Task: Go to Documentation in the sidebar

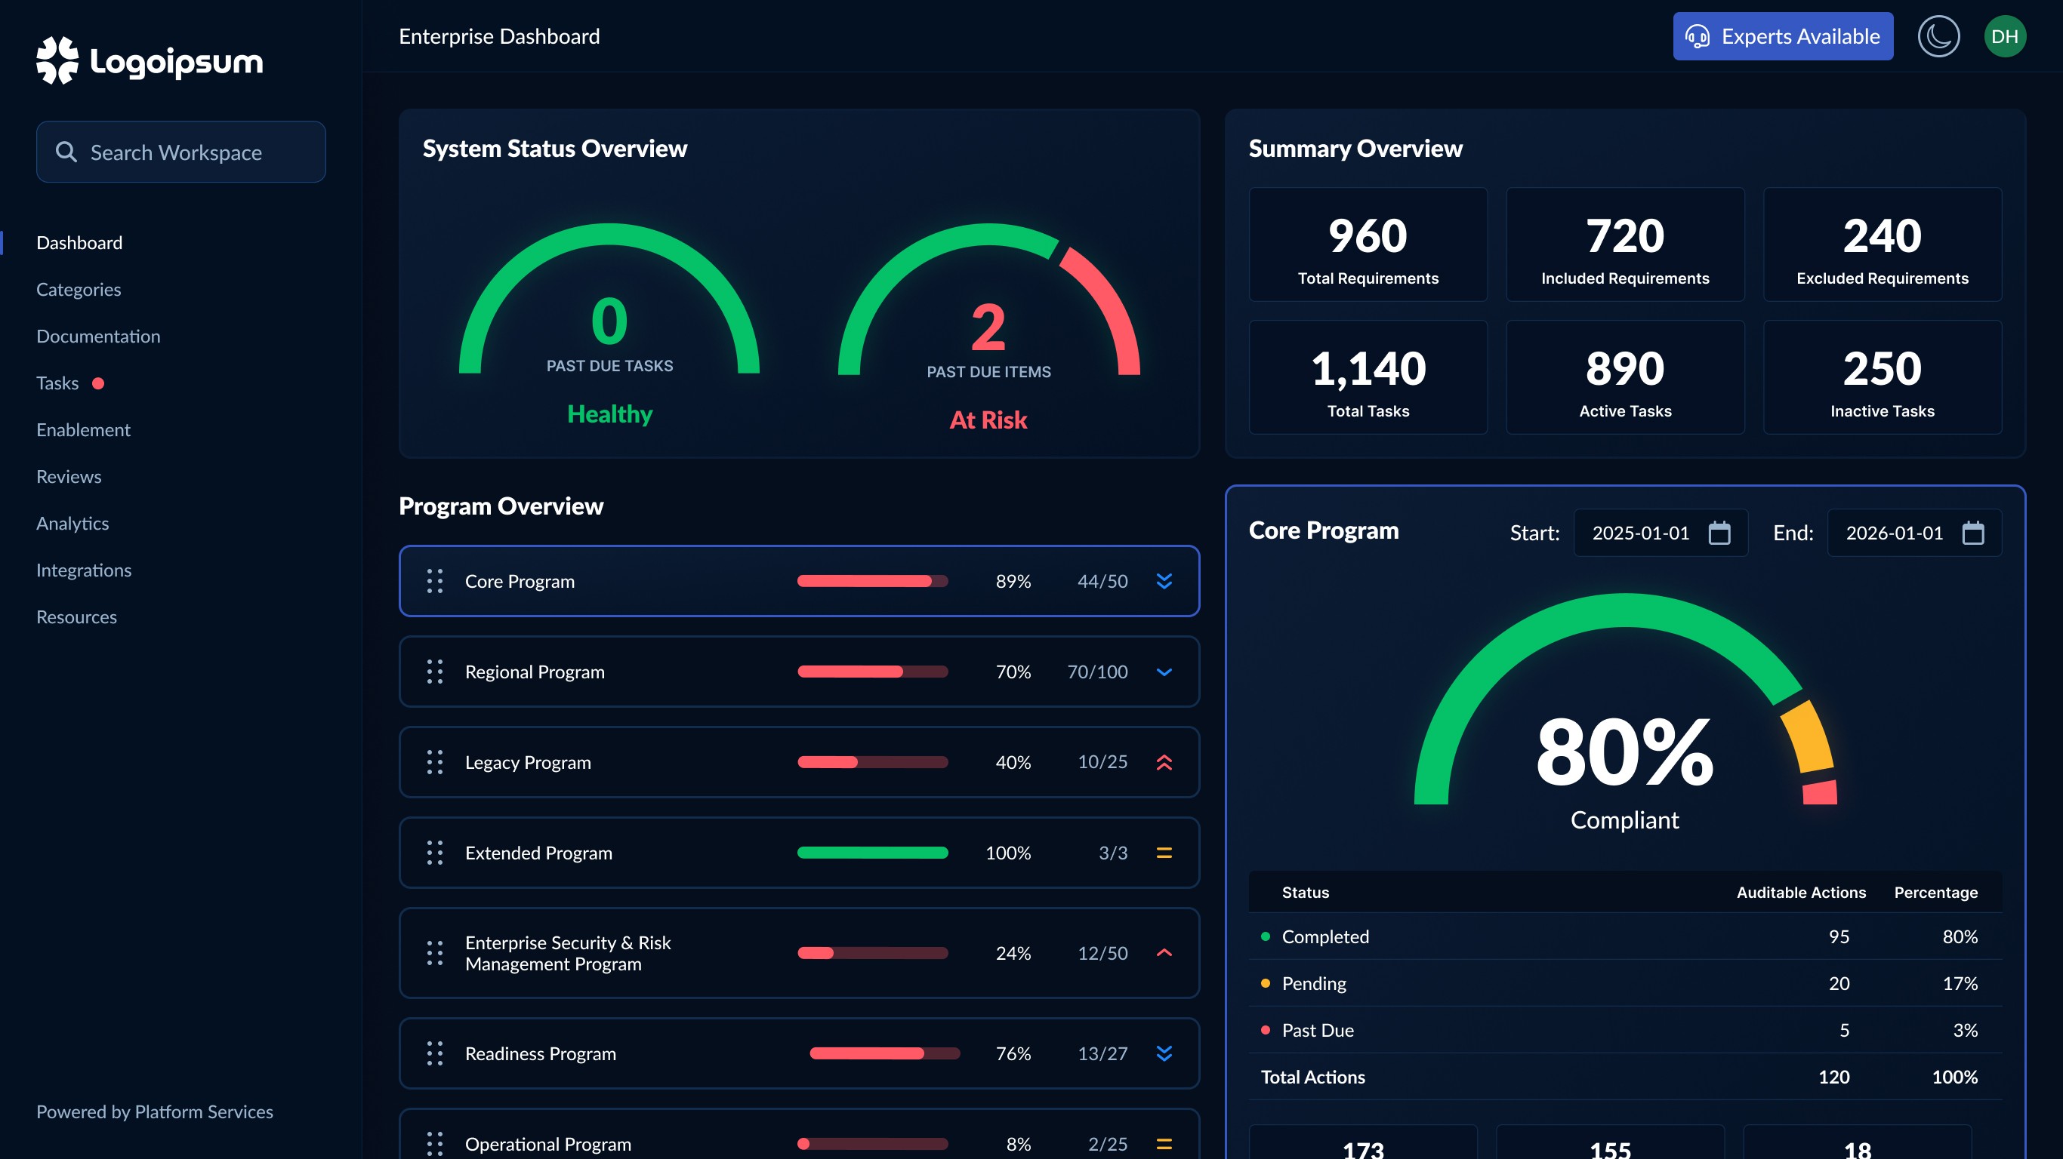Action: pyautogui.click(x=97, y=337)
